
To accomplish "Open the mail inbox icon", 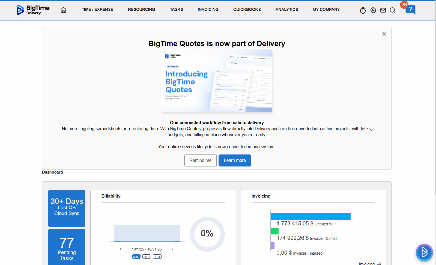I will (383, 10).
